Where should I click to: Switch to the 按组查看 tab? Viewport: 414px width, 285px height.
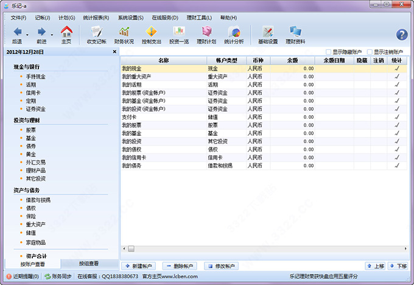coord(89,264)
